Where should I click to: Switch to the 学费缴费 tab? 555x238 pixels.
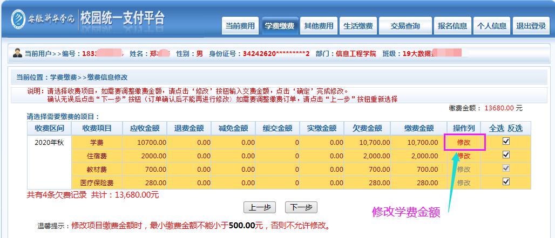pyautogui.click(x=279, y=26)
